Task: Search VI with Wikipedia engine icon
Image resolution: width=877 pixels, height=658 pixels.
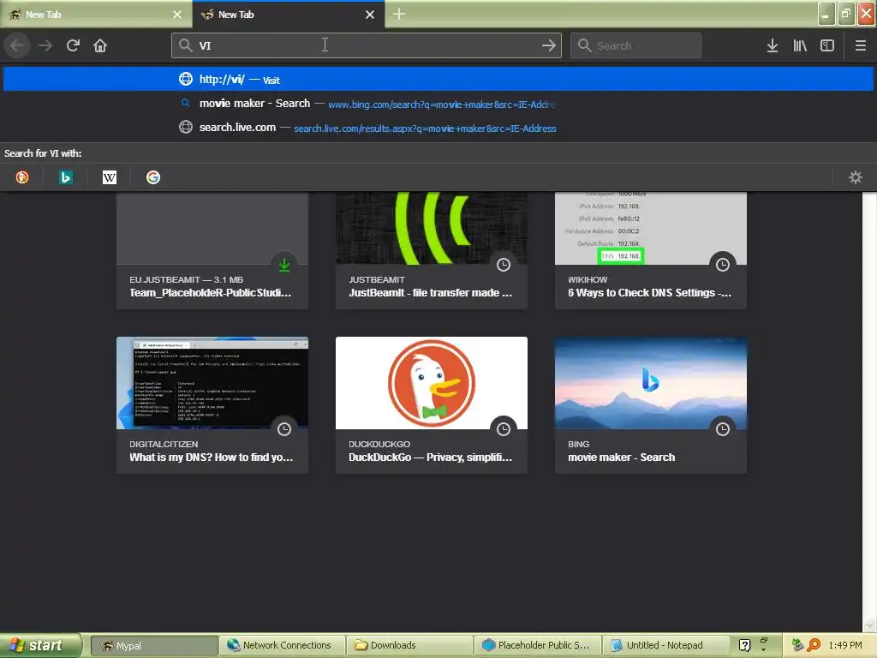Action: click(x=109, y=177)
